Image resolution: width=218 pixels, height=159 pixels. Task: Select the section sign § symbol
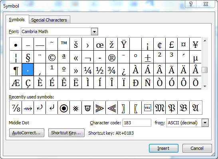point(28,57)
